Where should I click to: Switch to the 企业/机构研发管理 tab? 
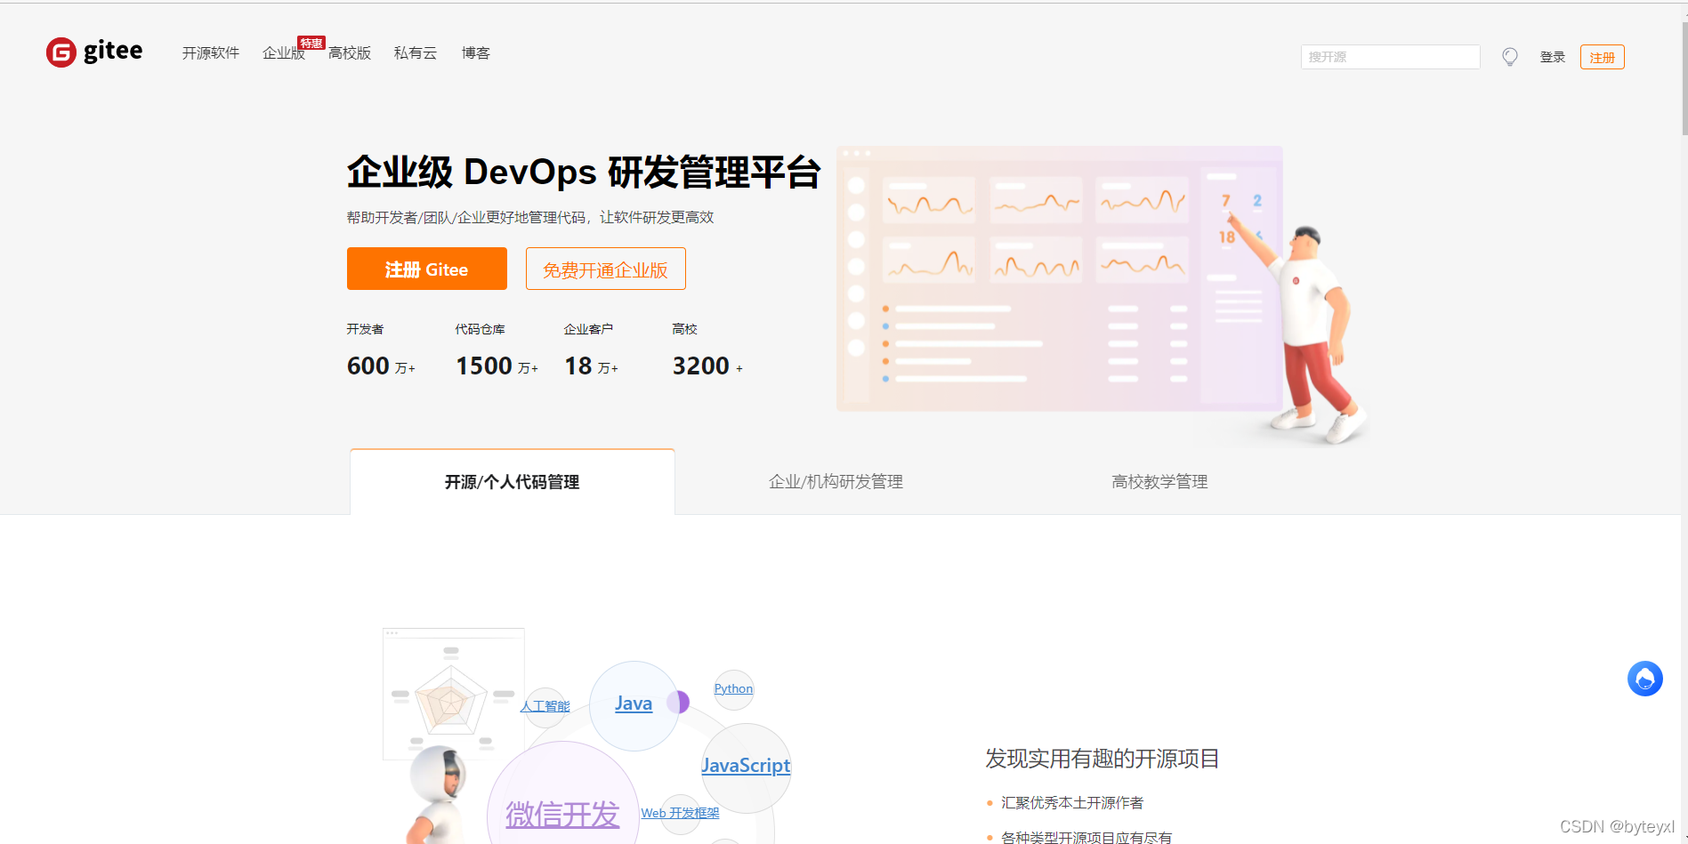836,481
